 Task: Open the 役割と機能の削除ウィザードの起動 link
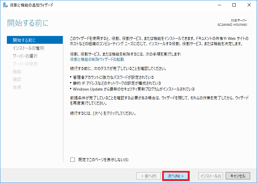[97, 59]
